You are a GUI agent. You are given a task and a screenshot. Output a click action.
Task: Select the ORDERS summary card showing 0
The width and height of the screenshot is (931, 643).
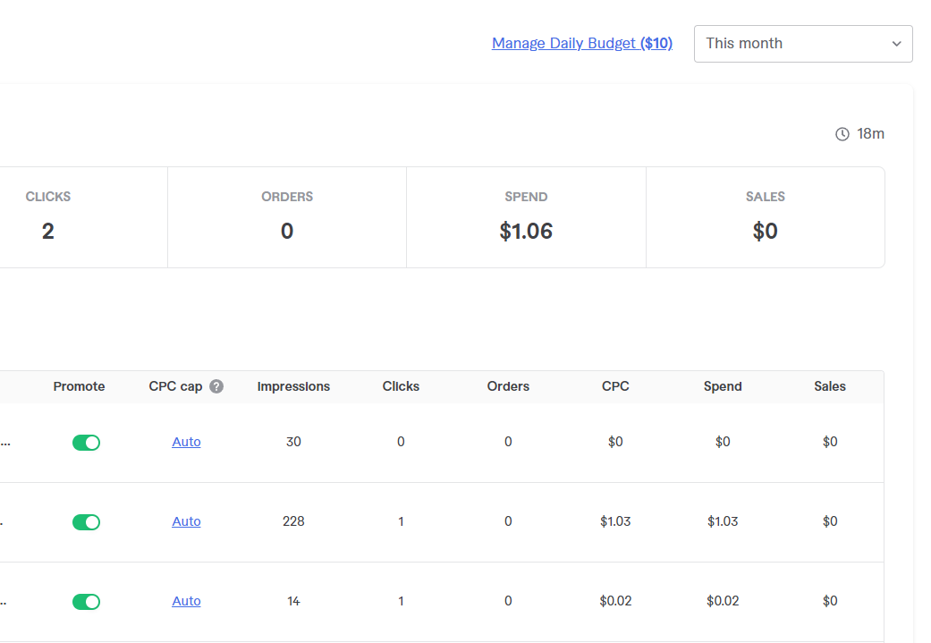coord(287,217)
